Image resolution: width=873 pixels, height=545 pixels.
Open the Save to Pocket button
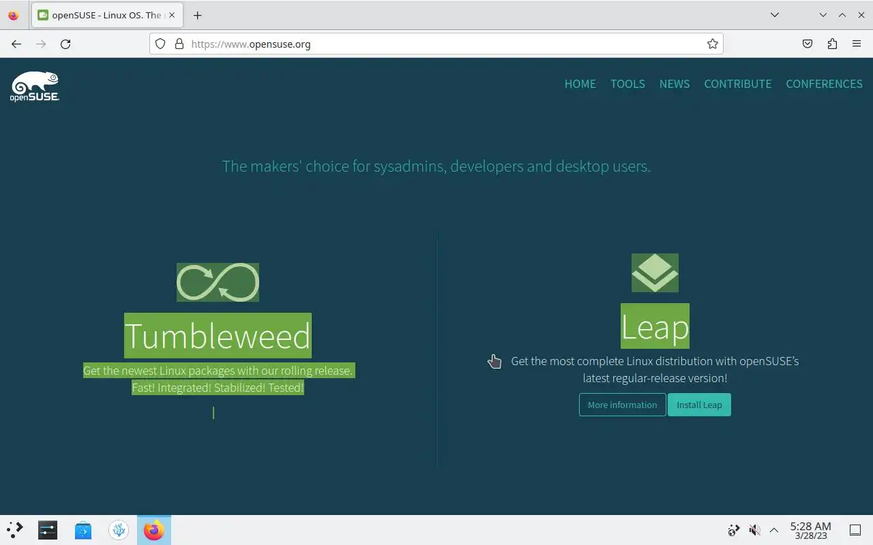(x=808, y=44)
